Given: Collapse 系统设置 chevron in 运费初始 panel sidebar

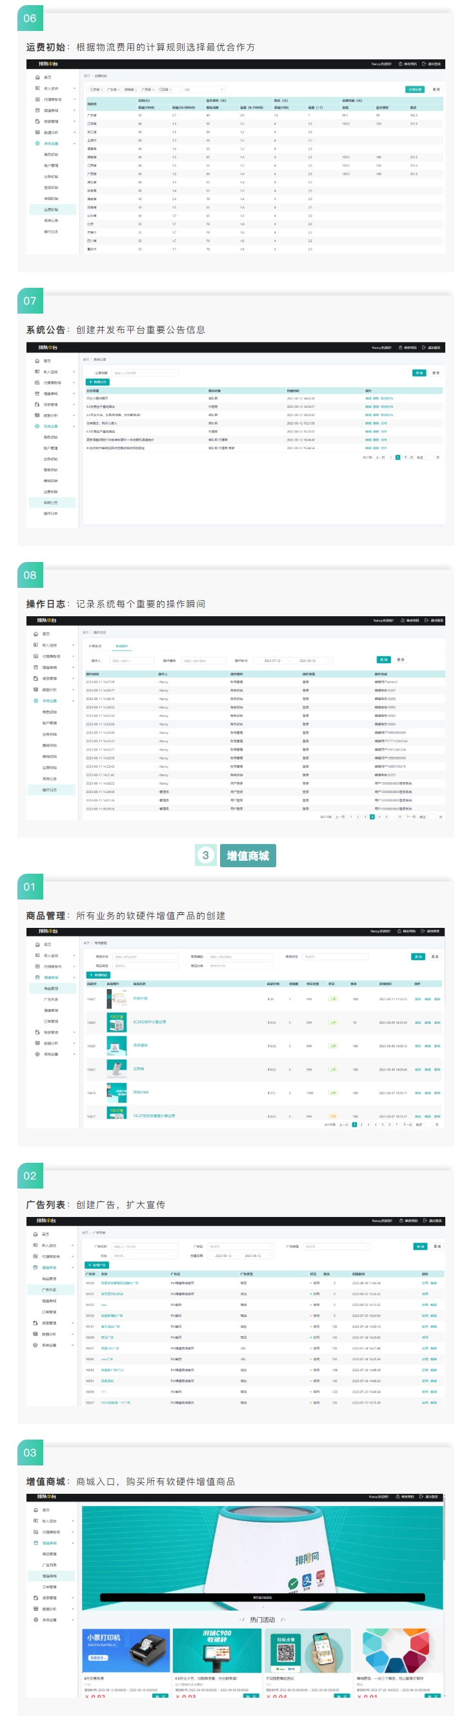Looking at the screenshot, I should 74,143.
